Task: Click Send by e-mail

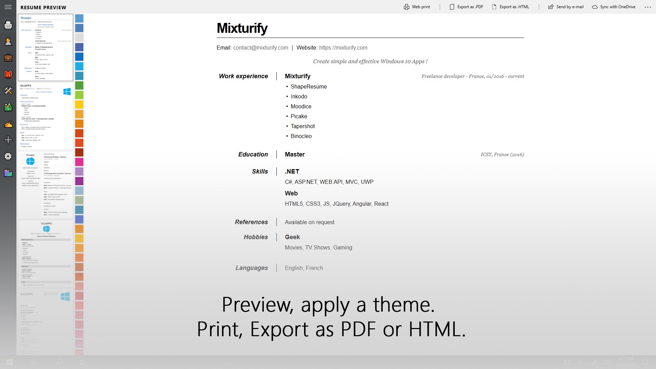Action: pos(566,7)
